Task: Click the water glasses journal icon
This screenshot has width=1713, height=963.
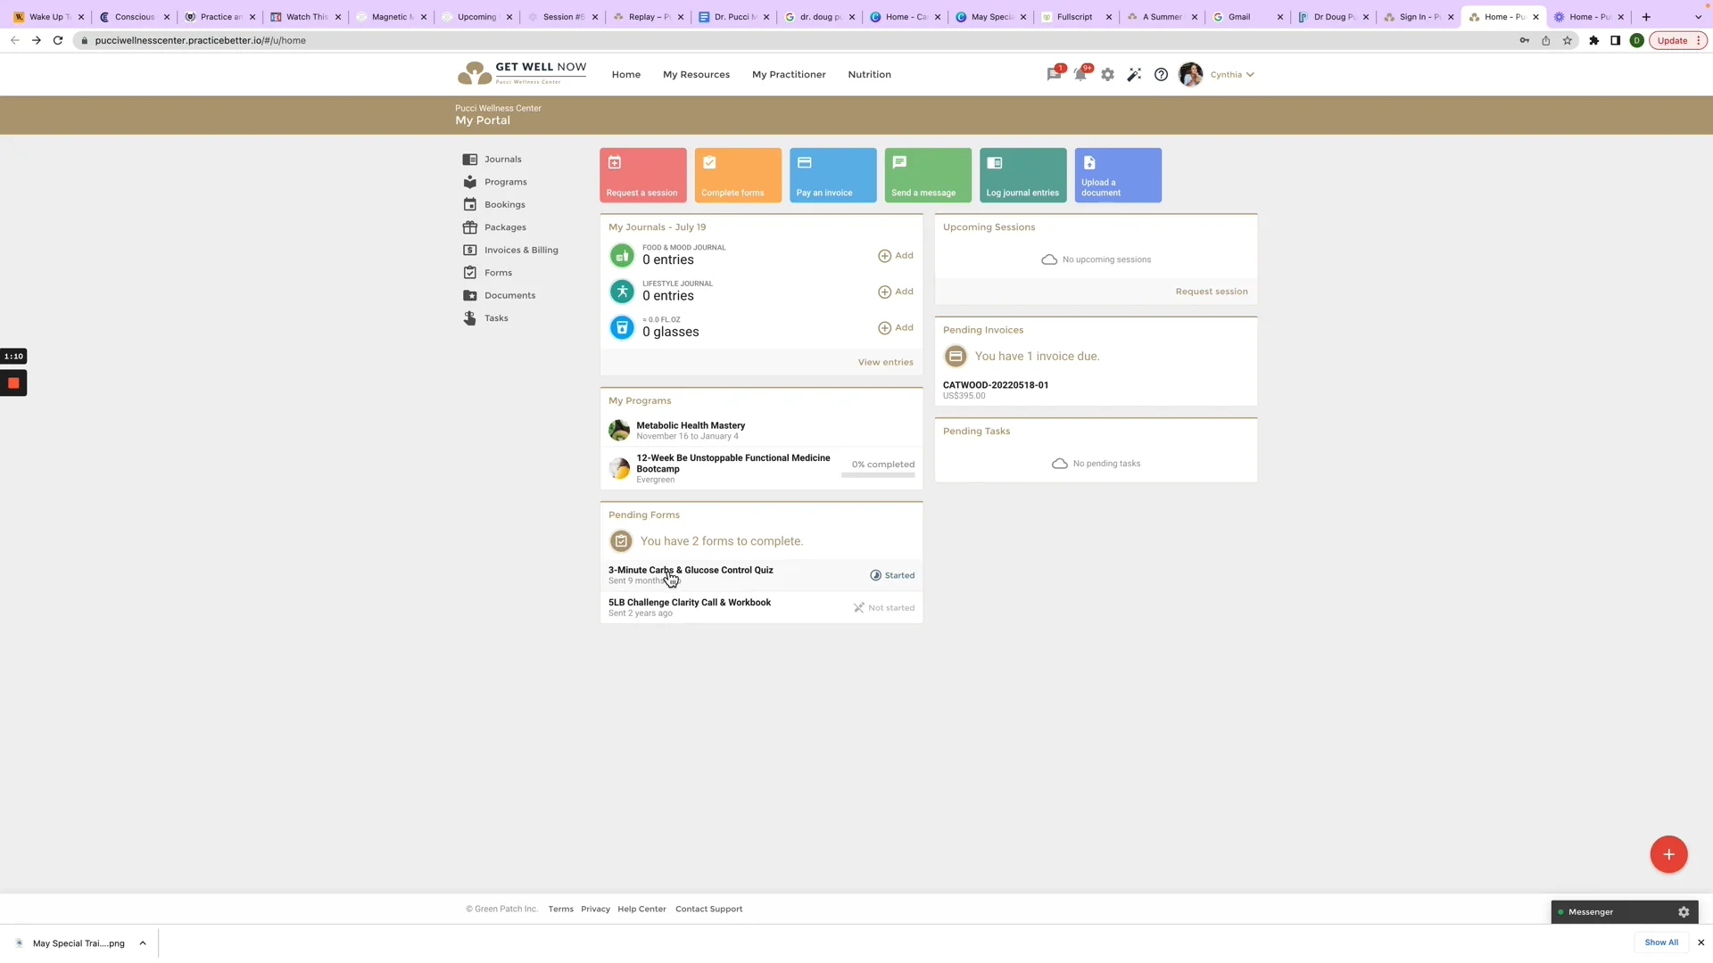Action: 622,327
